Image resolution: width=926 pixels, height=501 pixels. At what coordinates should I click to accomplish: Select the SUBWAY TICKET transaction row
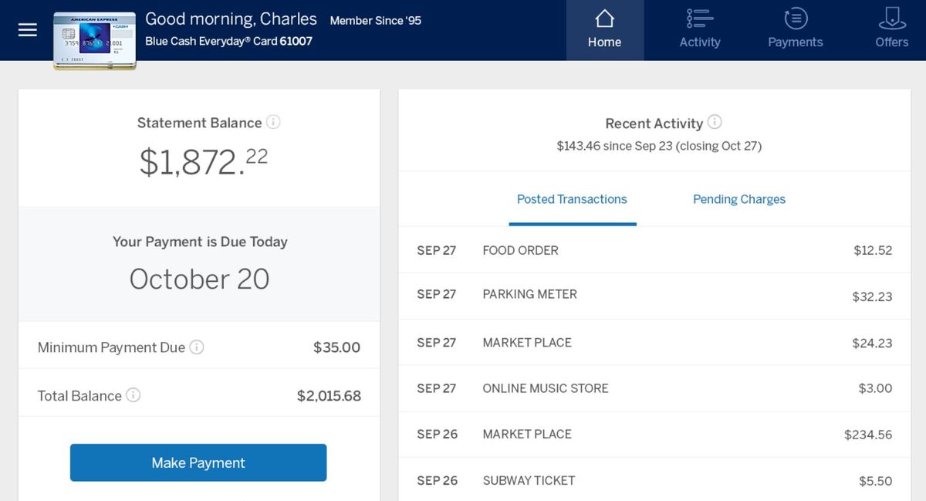(x=654, y=480)
